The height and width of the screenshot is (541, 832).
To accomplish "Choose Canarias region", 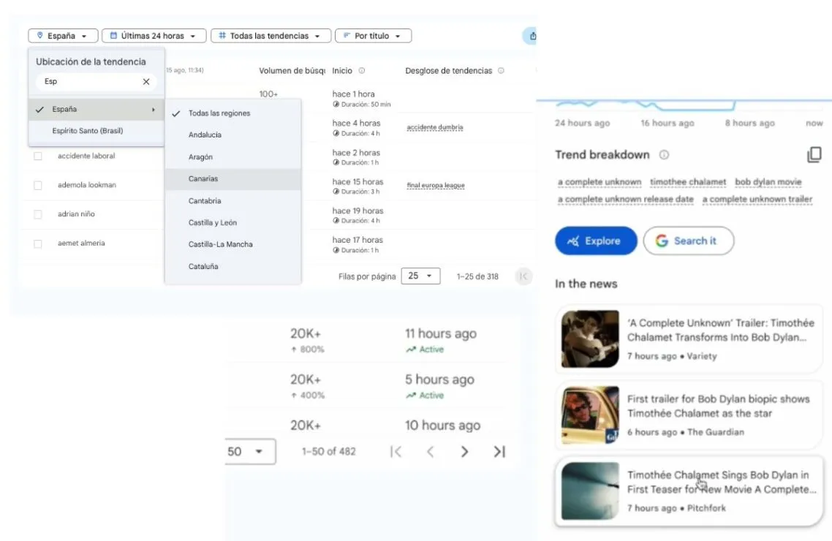I will pyautogui.click(x=233, y=178).
